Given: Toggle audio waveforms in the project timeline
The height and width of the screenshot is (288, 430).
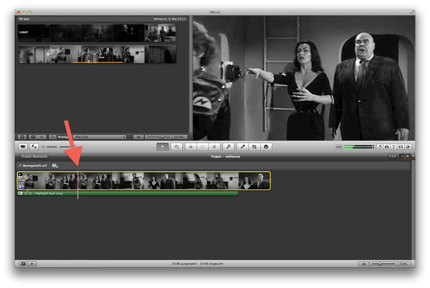Looking at the screenshot, I should [x=364, y=264].
